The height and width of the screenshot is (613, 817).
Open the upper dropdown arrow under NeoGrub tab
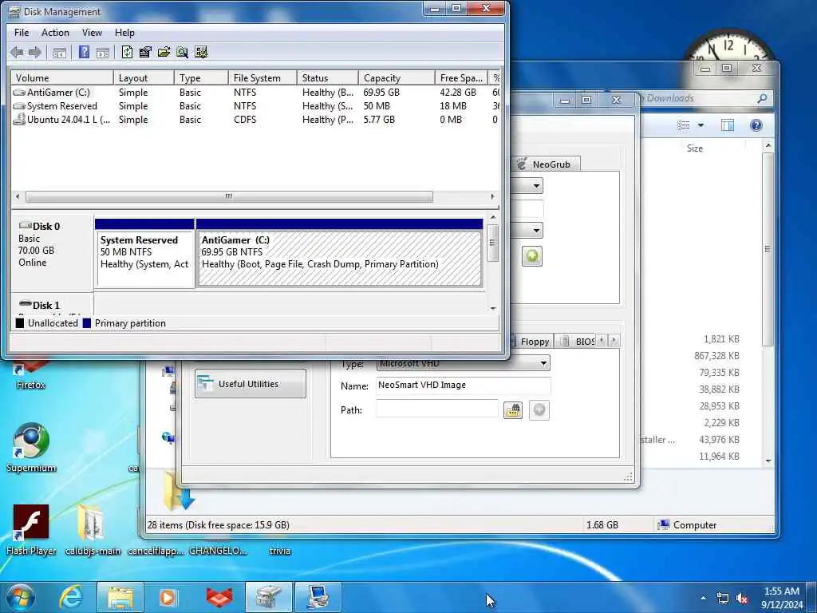click(x=535, y=186)
